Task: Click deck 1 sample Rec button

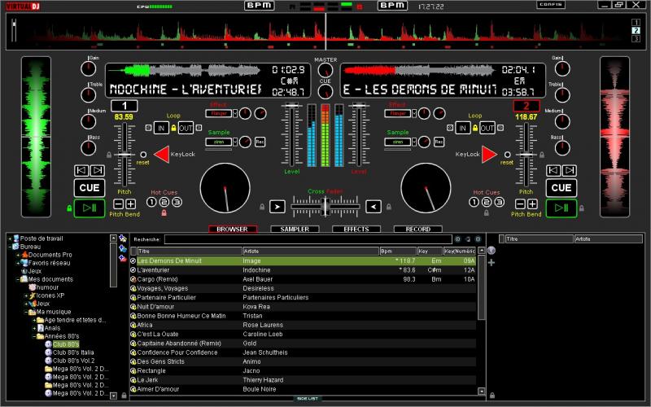Action: pos(260,142)
